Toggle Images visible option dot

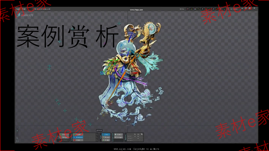click(x=138, y=138)
